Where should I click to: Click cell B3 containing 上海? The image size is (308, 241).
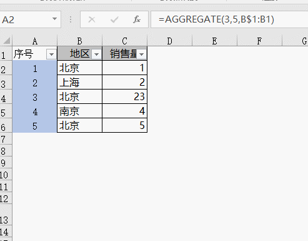80,83
